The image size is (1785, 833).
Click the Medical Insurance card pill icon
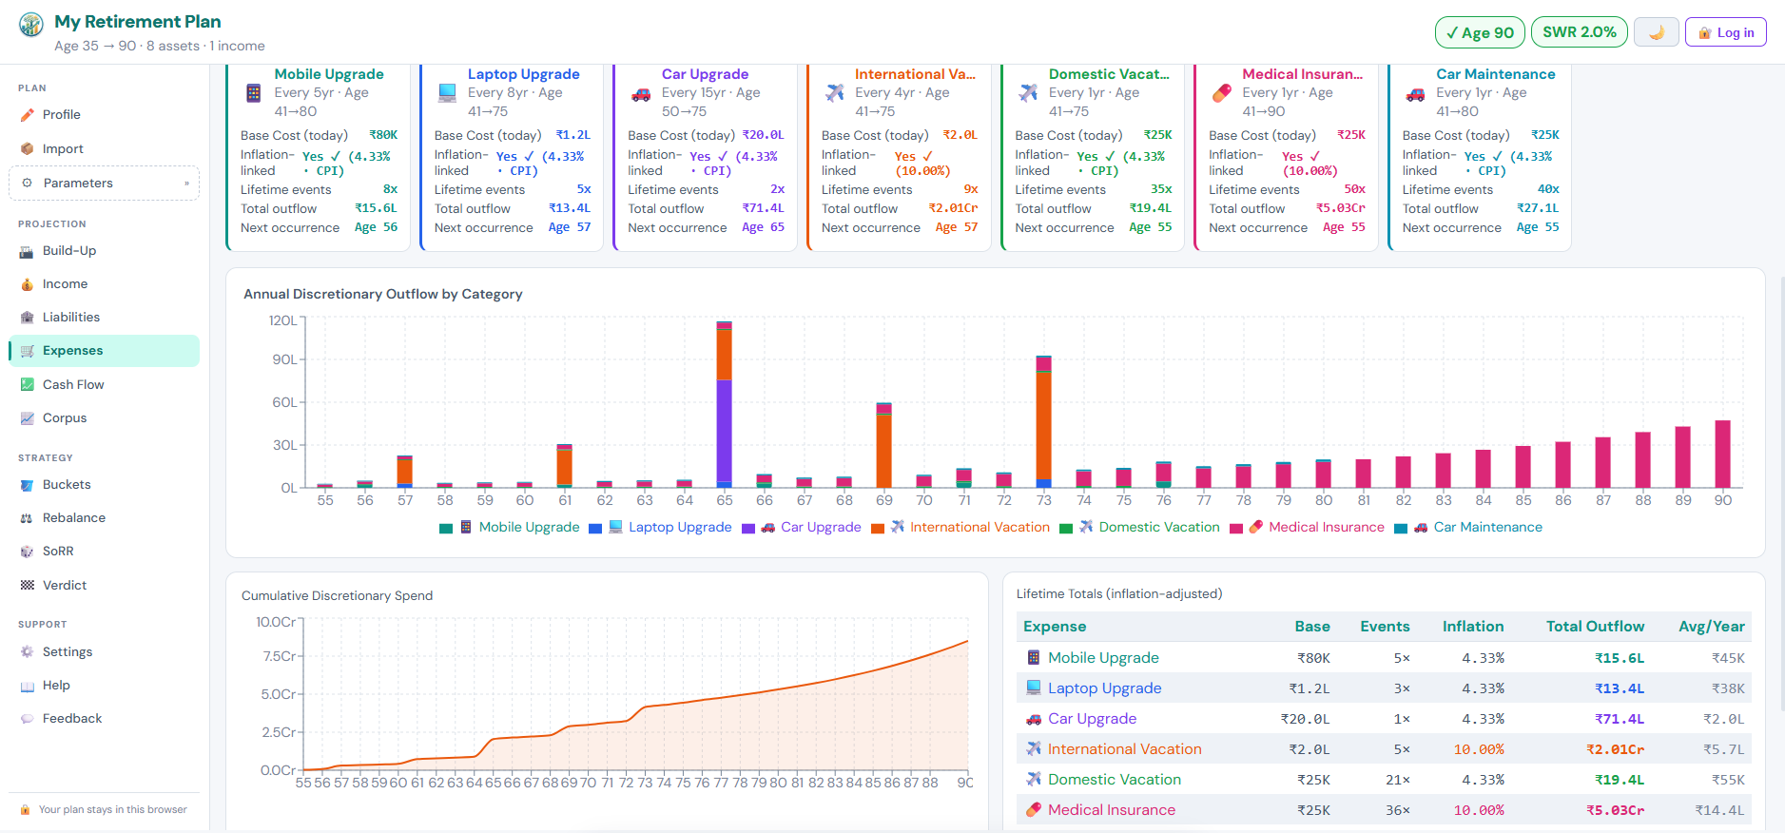[x=1222, y=93]
